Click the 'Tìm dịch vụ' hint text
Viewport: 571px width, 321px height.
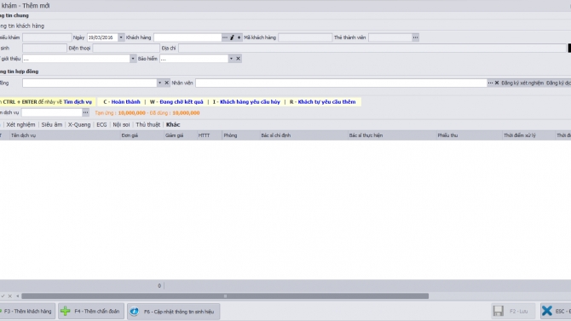78,102
